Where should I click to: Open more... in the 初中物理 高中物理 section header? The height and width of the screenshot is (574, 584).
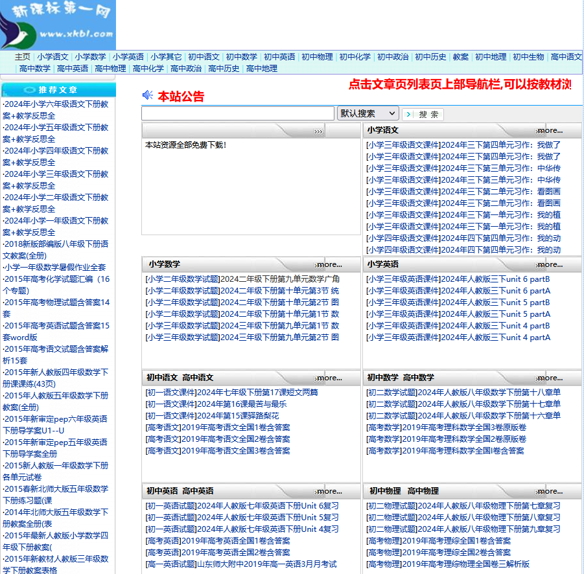pos(549,491)
